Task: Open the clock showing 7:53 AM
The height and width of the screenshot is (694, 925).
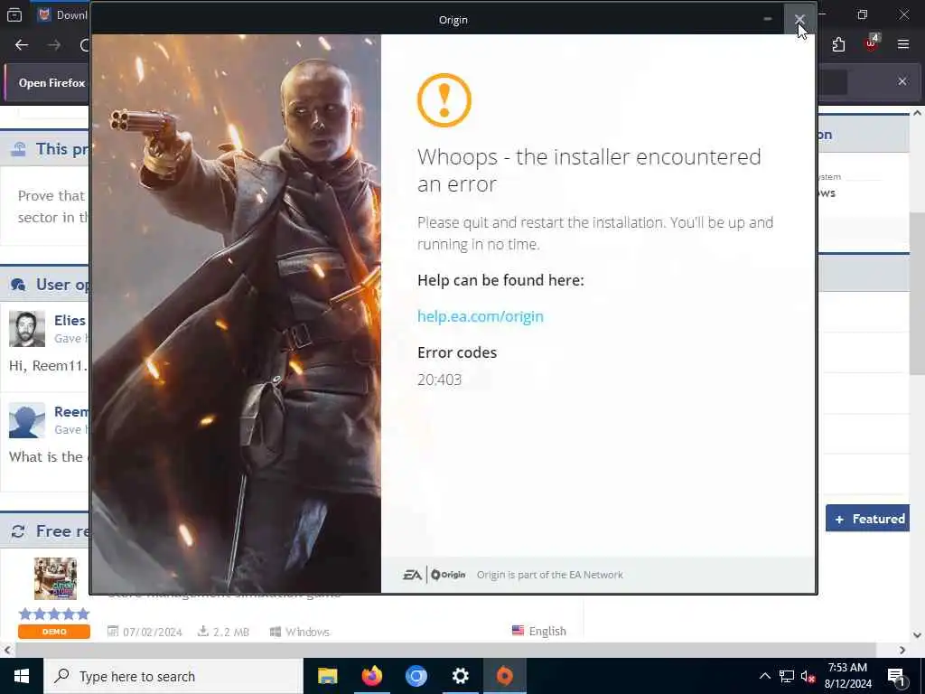Action: point(847,676)
